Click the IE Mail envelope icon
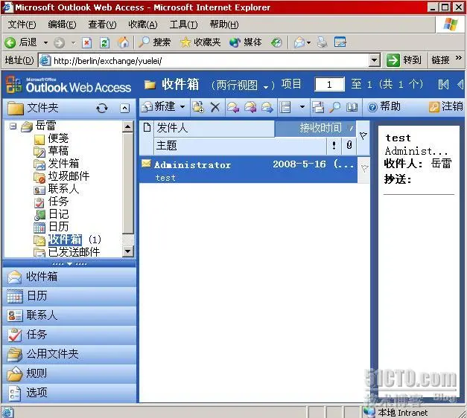 coord(299,42)
